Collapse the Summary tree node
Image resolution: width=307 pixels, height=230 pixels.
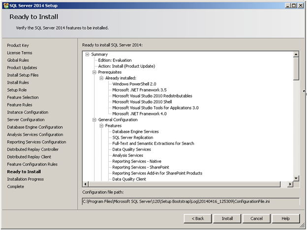[87, 55]
